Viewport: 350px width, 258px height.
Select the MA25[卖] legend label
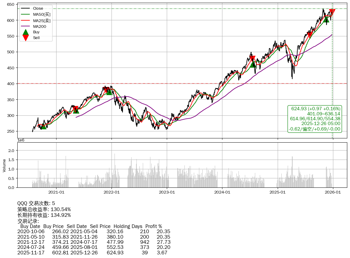point(42,21)
